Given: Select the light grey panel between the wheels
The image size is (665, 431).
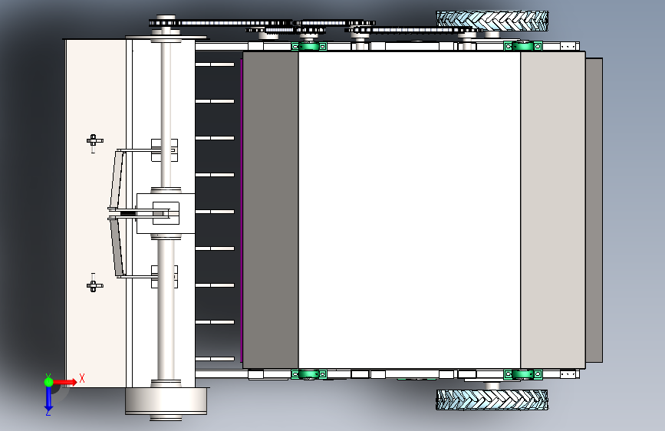Looking at the screenshot, I should point(552,210).
